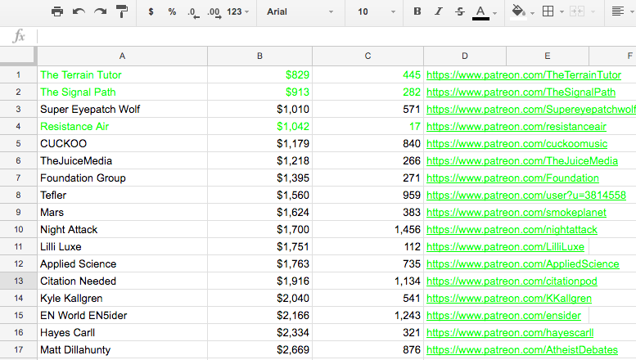Open the LilliLuxe Patreon link

click(x=505, y=246)
